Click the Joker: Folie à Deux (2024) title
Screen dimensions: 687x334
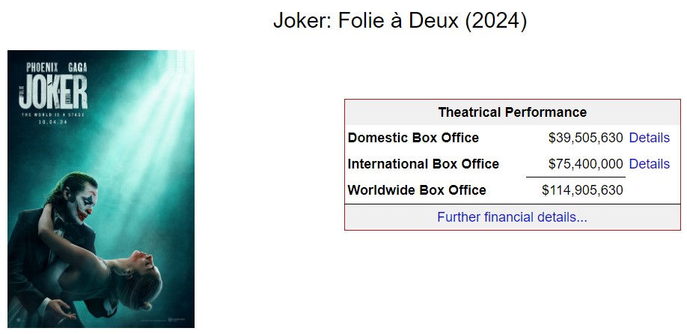pos(400,21)
